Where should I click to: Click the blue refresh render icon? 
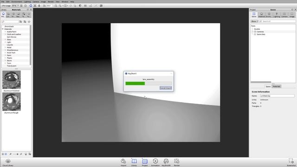31,6
